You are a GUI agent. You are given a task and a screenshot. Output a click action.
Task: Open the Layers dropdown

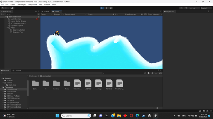(194, 8)
